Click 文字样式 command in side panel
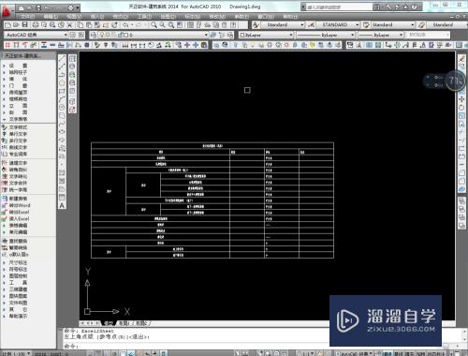 [18, 127]
